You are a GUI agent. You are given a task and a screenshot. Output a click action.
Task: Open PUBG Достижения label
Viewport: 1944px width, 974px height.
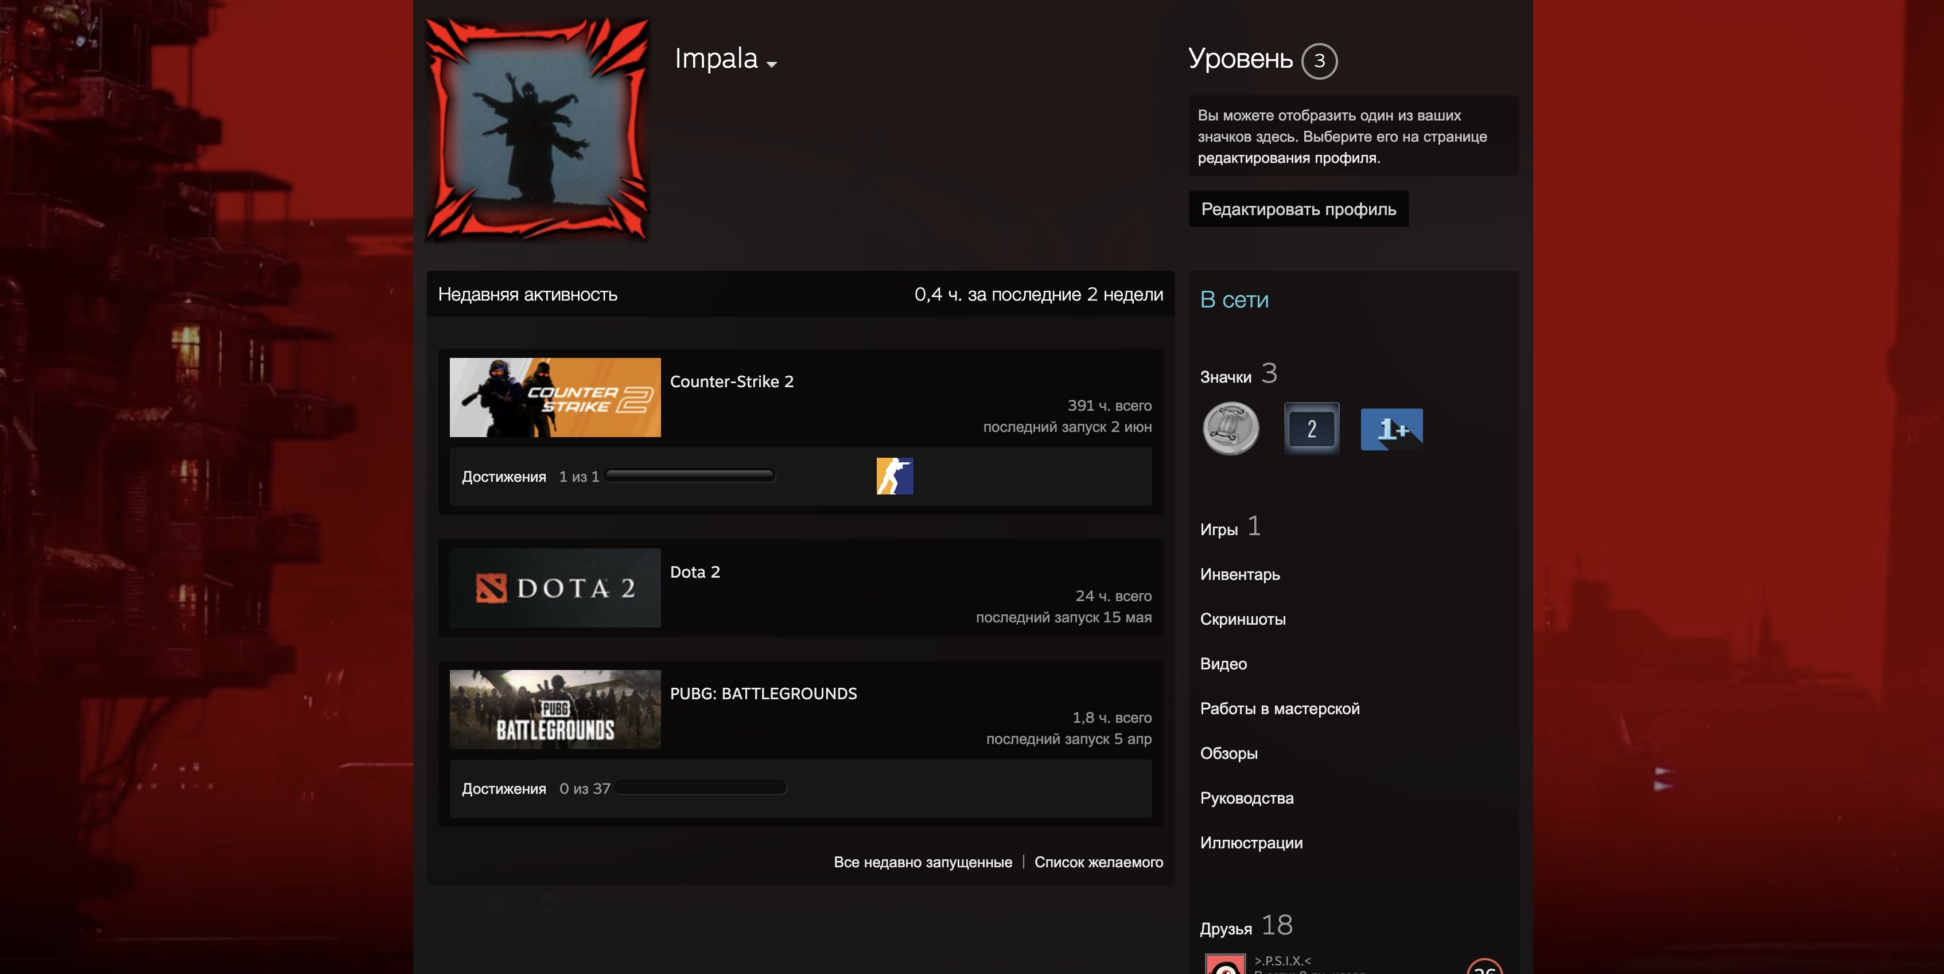coord(503,788)
